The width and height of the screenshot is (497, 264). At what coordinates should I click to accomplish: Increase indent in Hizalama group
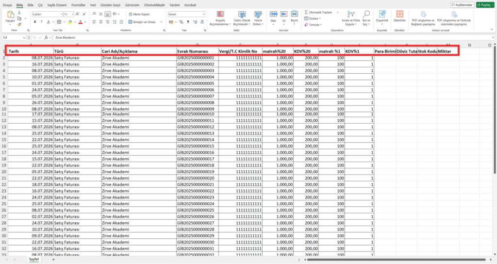click(121, 22)
